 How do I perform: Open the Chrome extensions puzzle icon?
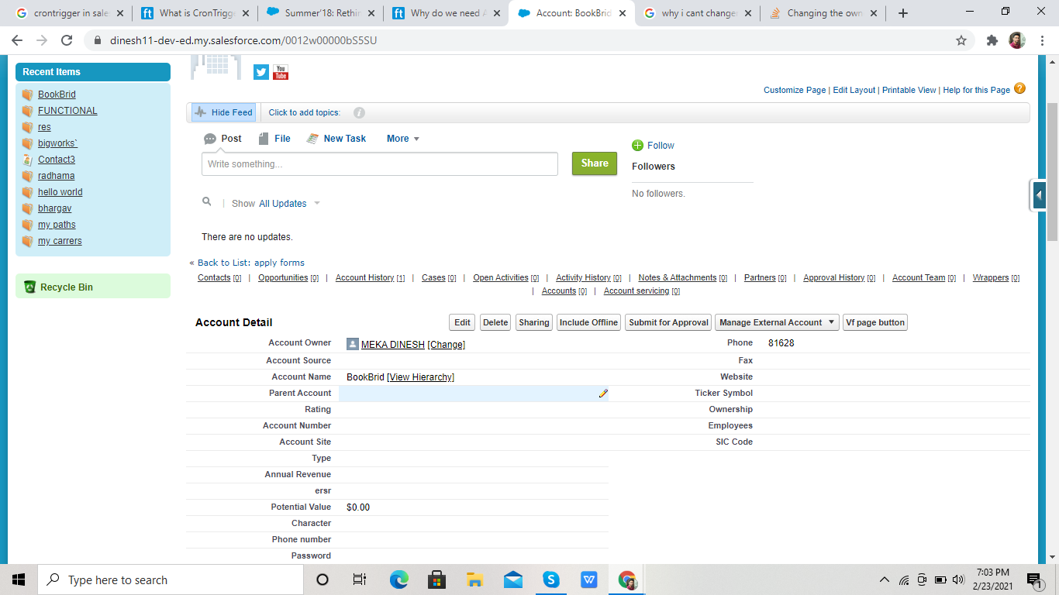992,40
